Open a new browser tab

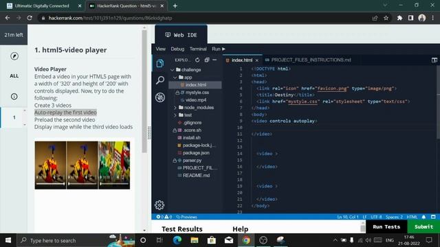(x=175, y=6)
